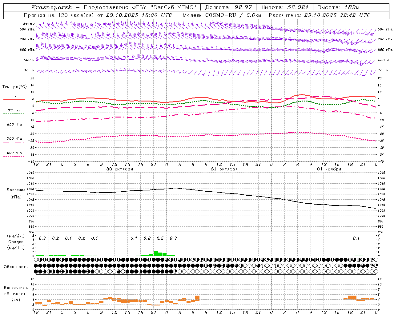Click the Давление pressure chart label
Screen dimensions: 394x315
(x=16, y=190)
